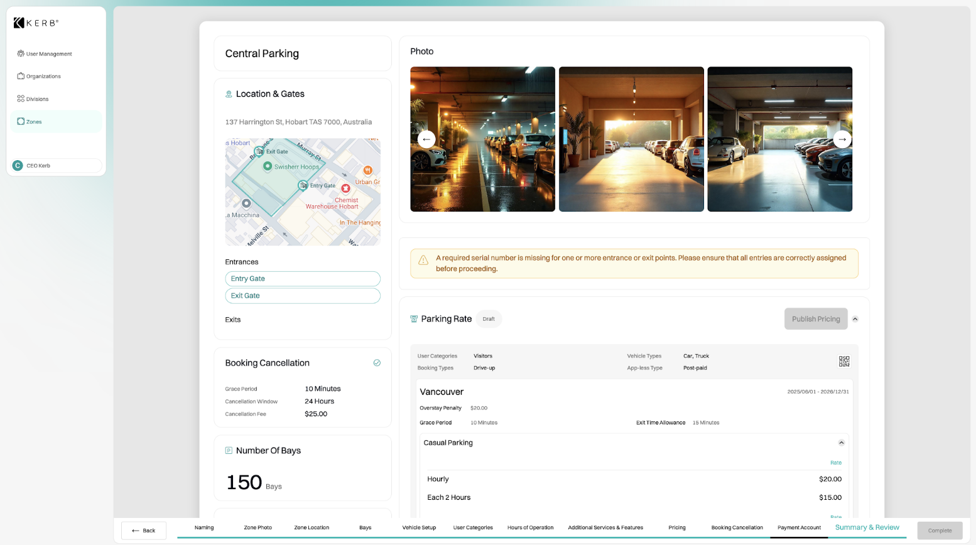Show next photo with right arrow
Viewport: 976px width, 545px height.
click(x=842, y=139)
